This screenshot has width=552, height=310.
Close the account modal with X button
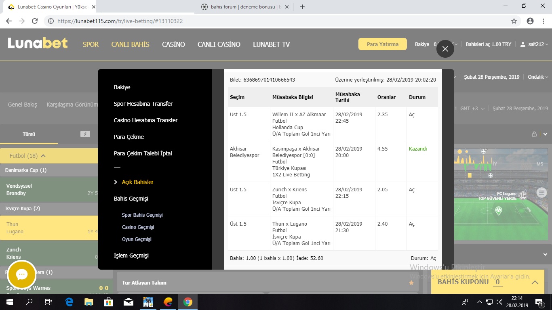pos(445,49)
